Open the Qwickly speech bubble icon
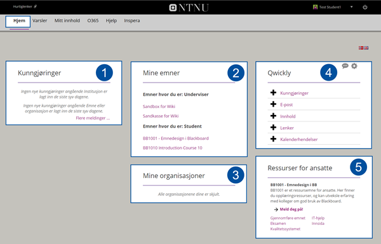Image resolution: width=381 pixels, height=244 pixels. click(345, 66)
